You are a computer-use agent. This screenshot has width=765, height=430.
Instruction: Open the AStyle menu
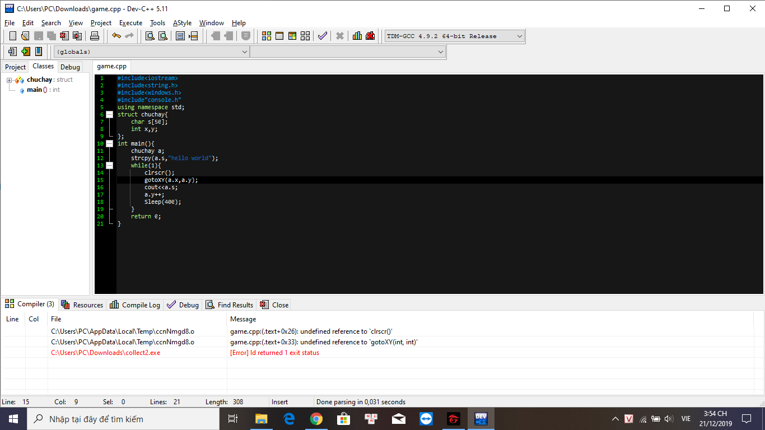(182, 23)
